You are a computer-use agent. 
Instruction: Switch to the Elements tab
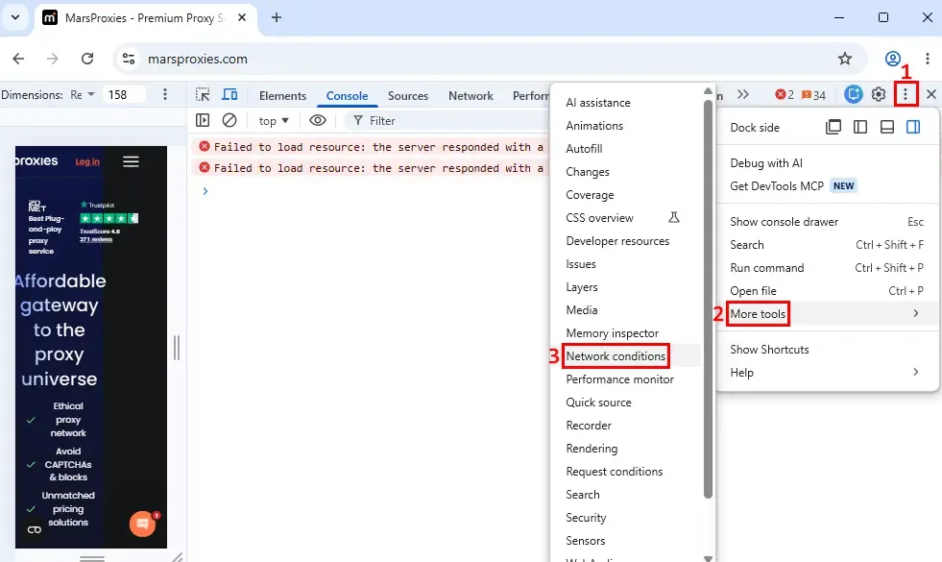coord(282,95)
